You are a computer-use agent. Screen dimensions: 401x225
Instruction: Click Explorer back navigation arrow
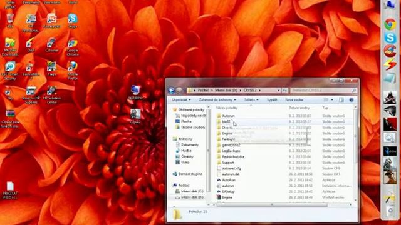click(171, 90)
